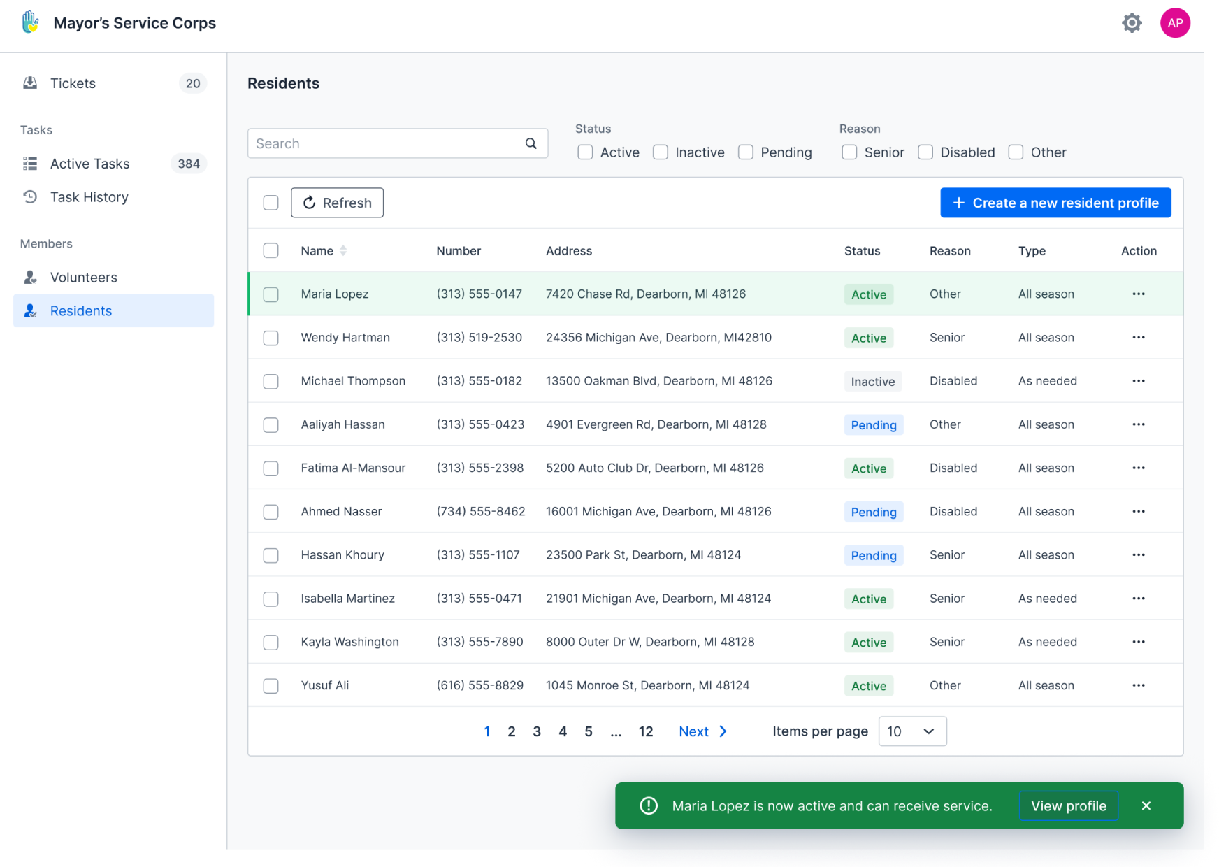
Task: Open action menu for Maria Lopez
Action: (x=1139, y=294)
